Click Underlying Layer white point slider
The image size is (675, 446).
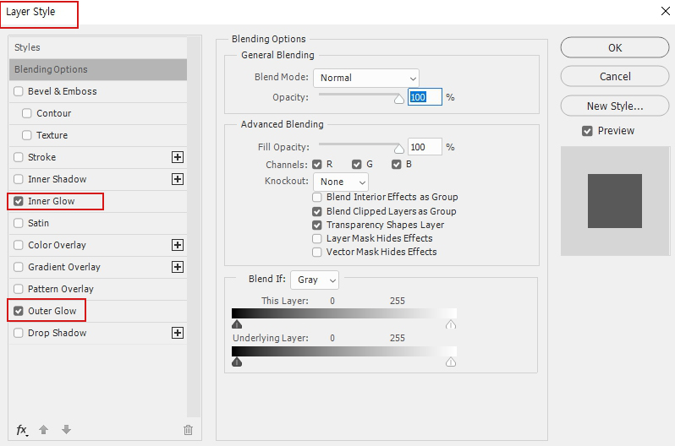click(451, 362)
